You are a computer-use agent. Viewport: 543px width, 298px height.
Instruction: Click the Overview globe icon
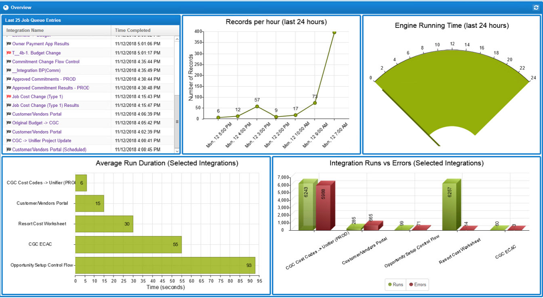[6, 7]
